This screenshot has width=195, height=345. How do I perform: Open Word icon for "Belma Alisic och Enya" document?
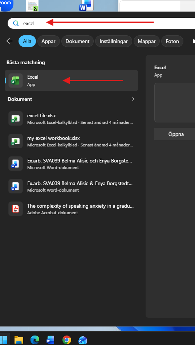point(16,164)
